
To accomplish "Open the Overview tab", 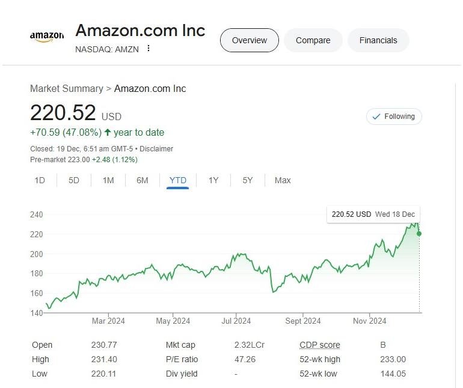I will click(249, 40).
